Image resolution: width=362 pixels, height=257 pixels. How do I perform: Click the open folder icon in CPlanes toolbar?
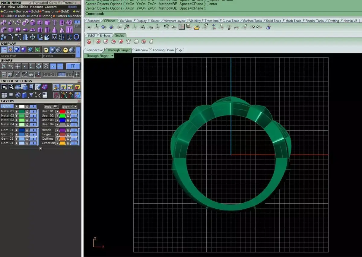click(x=196, y=27)
